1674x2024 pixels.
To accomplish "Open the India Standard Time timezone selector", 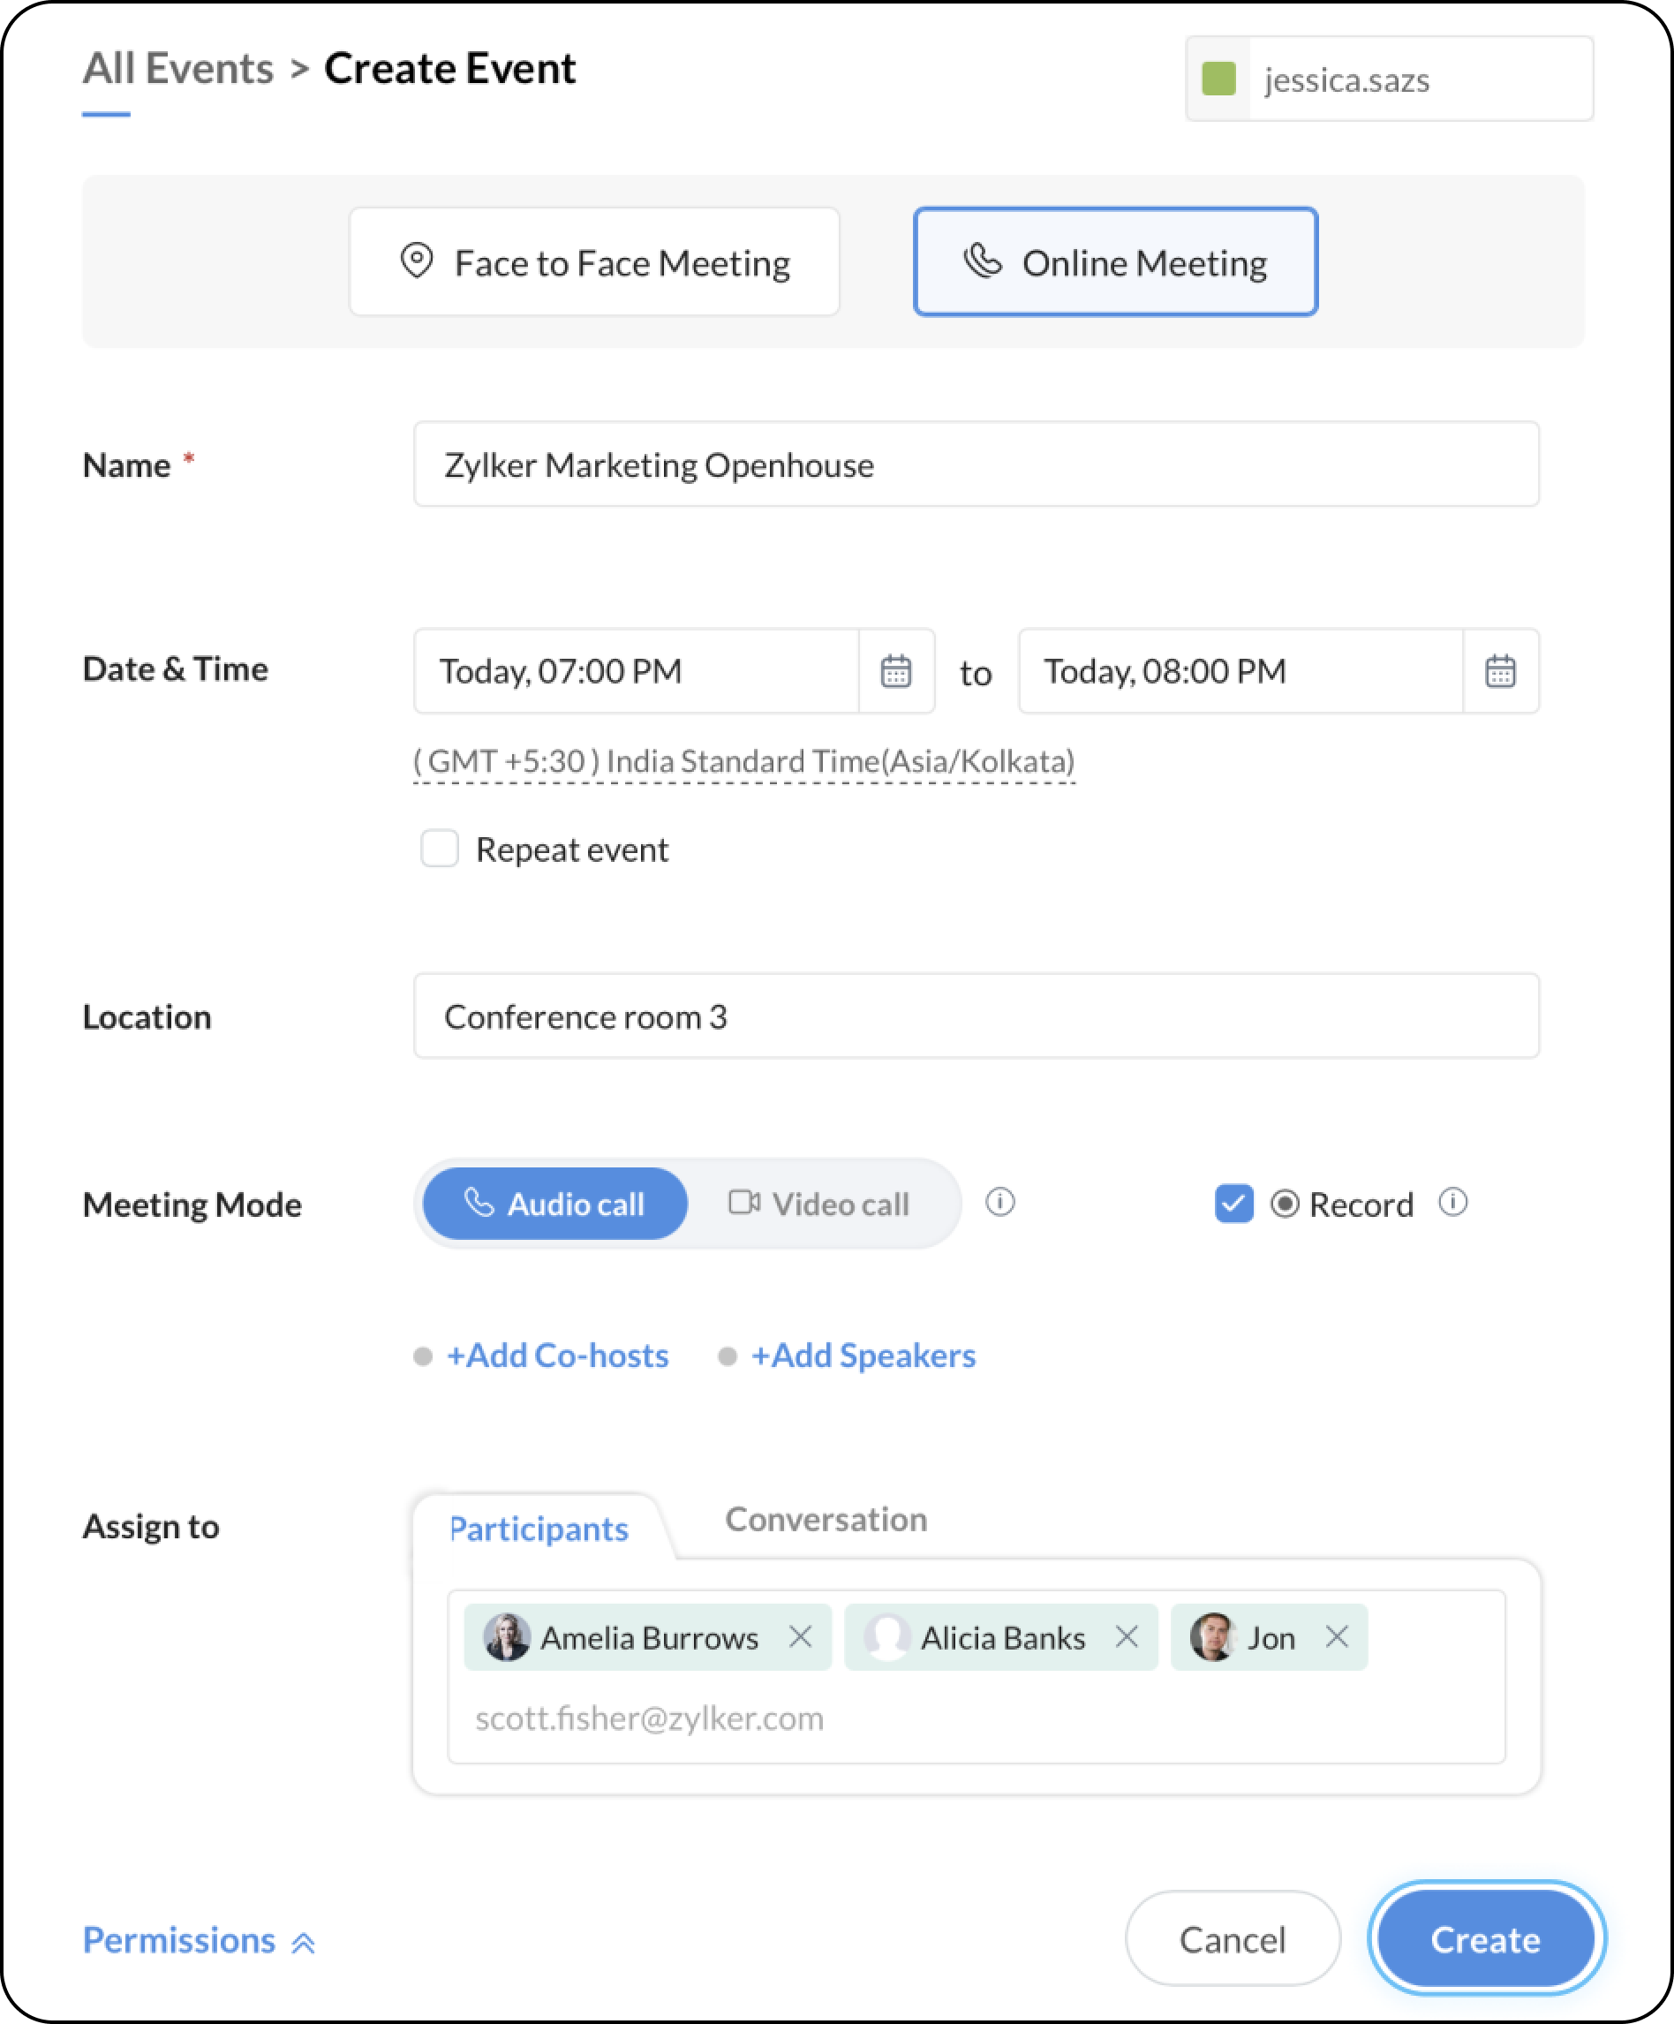I will tap(743, 761).
